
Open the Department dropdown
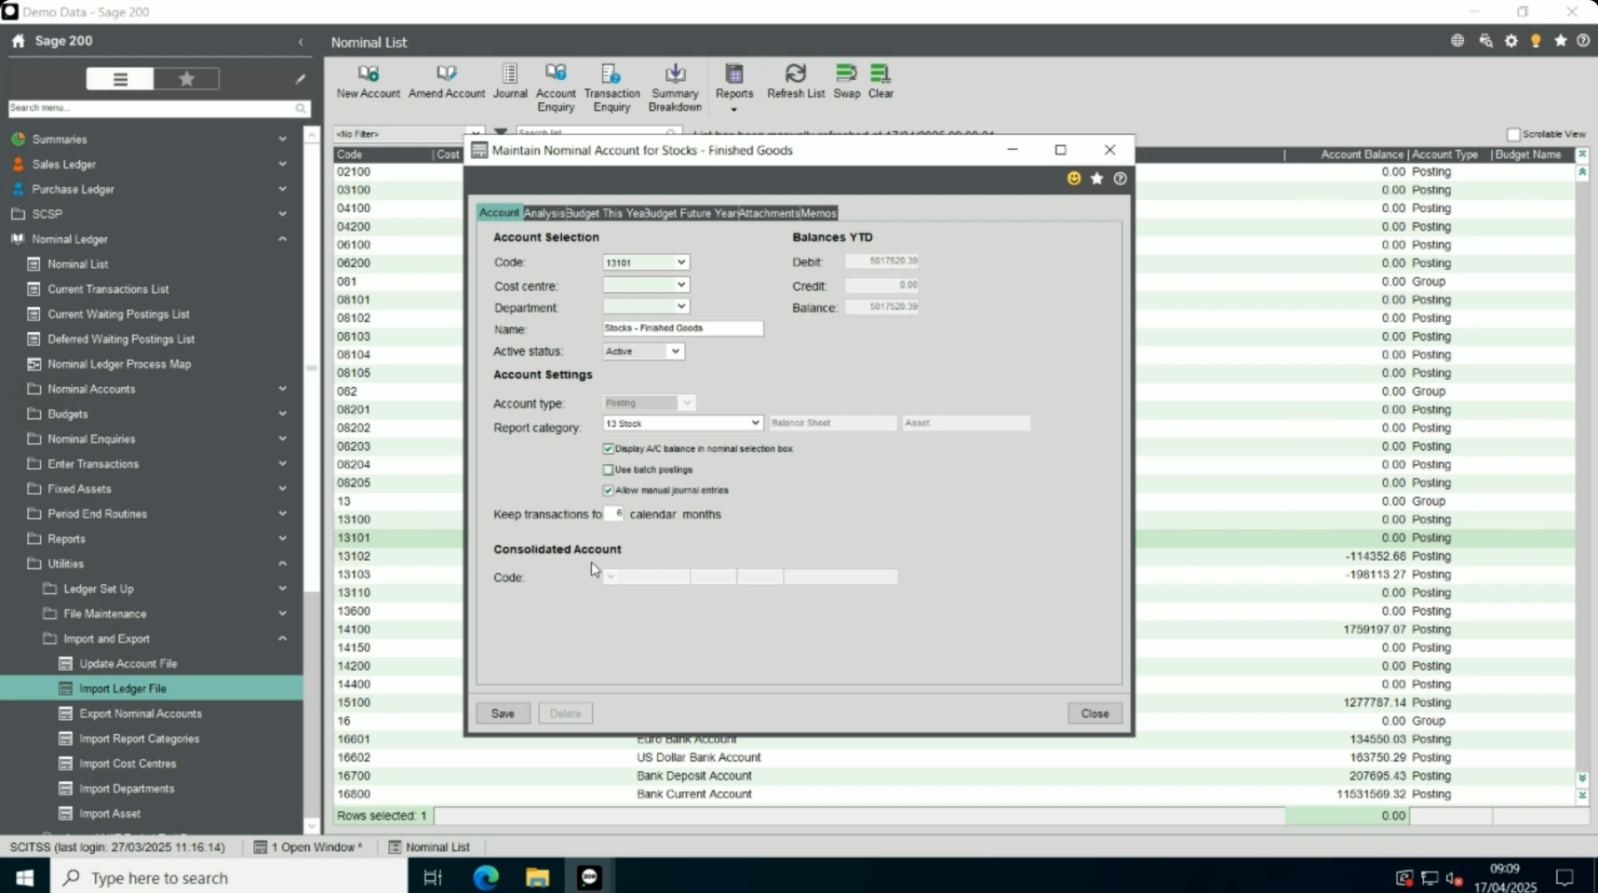[x=681, y=306]
